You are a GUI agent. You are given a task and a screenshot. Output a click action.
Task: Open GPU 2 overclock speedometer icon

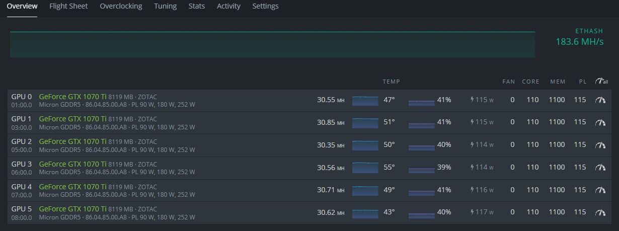600,145
